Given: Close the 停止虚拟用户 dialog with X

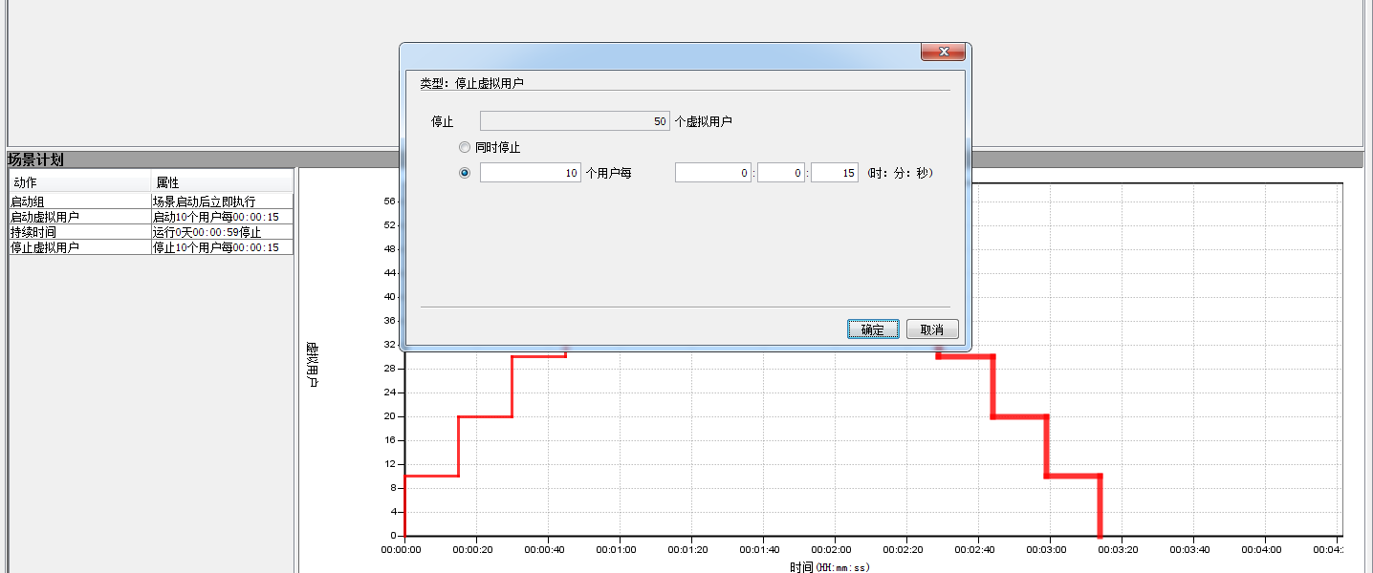Looking at the screenshot, I should (x=943, y=53).
